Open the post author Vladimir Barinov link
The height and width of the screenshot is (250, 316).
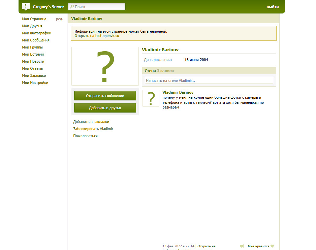pos(178,92)
